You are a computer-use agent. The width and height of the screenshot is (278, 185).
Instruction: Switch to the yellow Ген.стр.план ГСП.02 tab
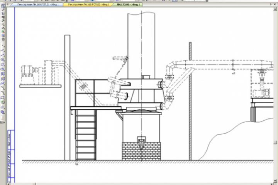click(88, 4)
